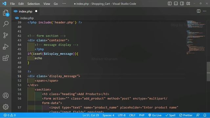Image resolution: width=210 pixels, height=118 pixels.
Task: Open the Selection menu
Action: (33, 4)
